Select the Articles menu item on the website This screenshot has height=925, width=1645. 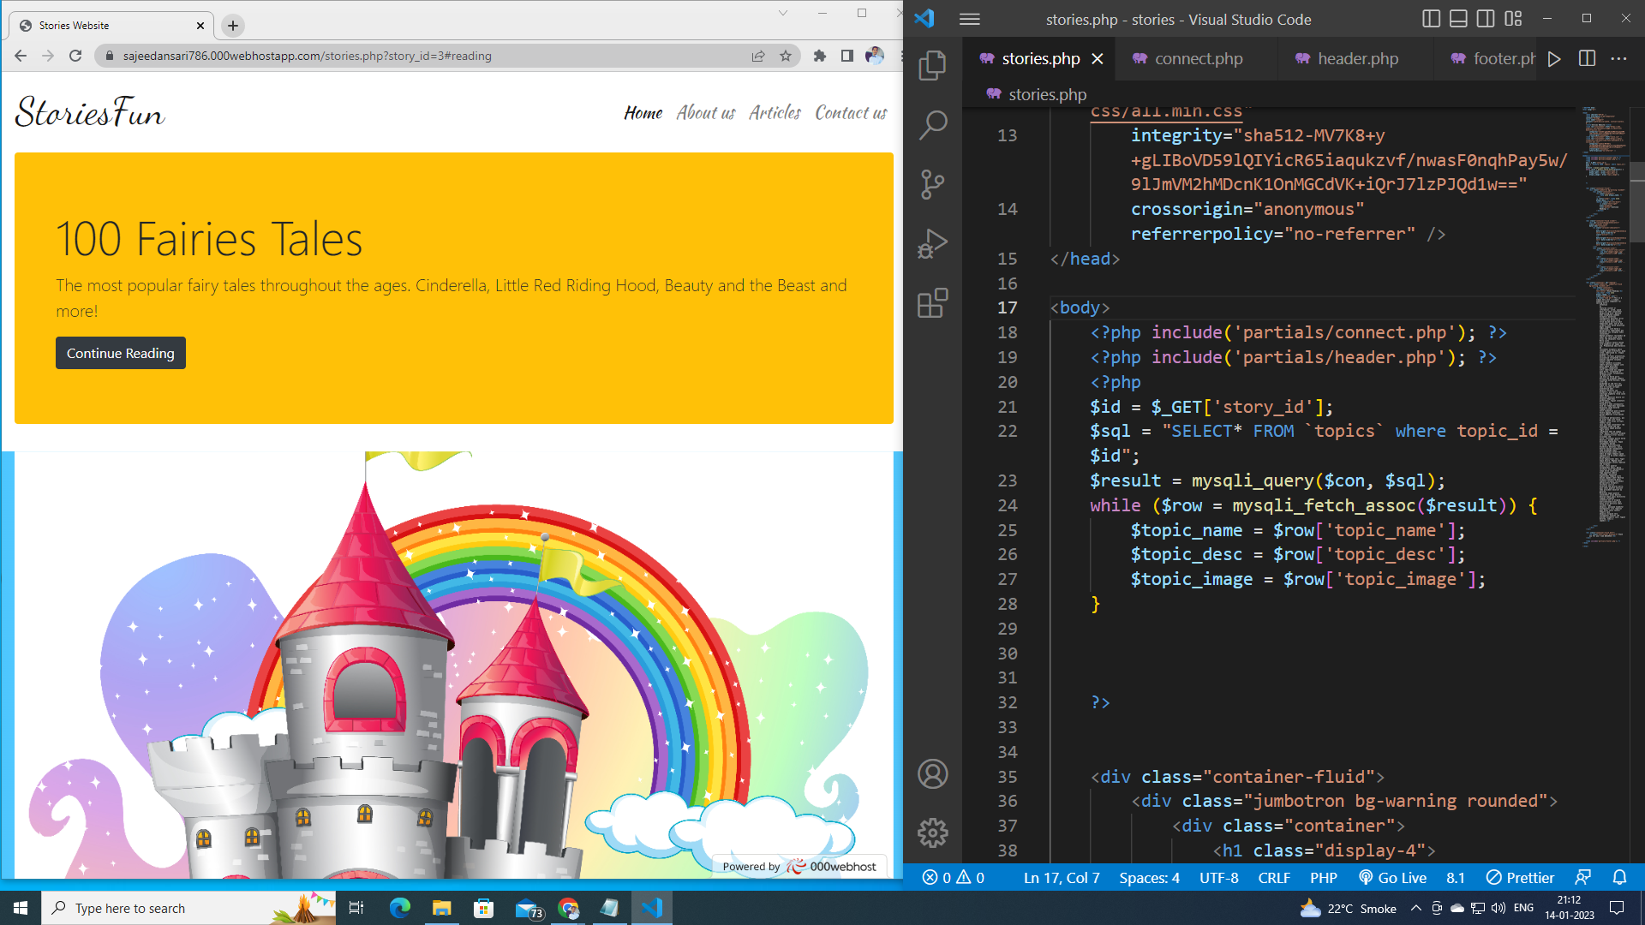pos(774,112)
